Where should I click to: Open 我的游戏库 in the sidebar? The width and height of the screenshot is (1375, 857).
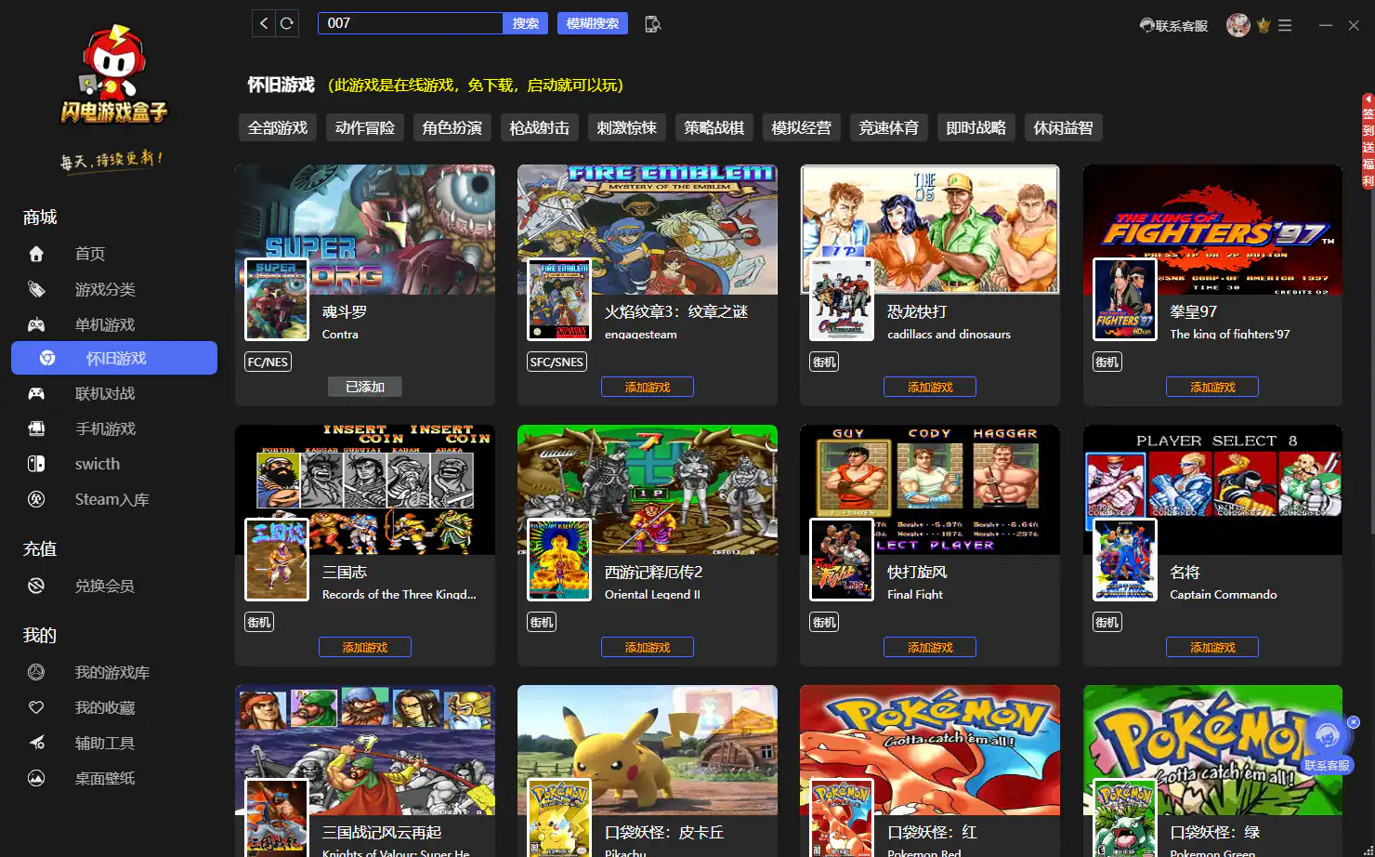114,673
